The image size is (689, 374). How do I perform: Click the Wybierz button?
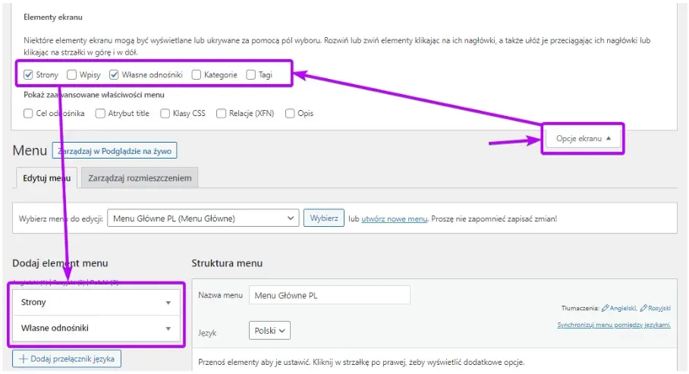click(324, 218)
